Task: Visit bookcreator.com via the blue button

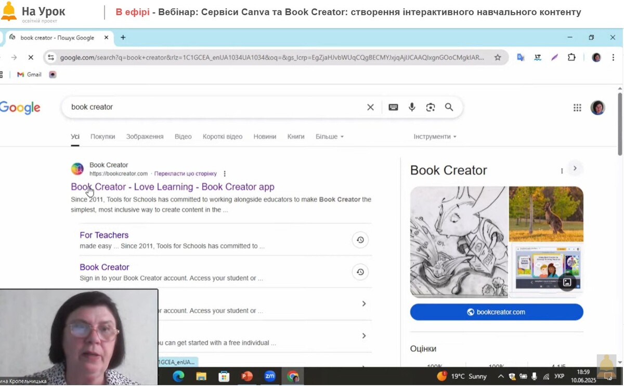Action: (497, 312)
